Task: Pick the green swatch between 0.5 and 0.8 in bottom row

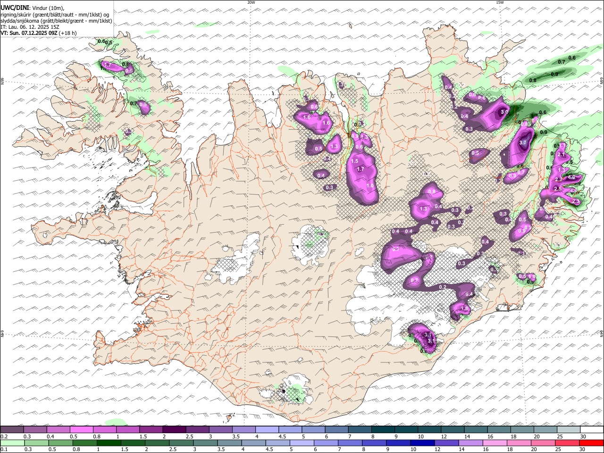Action: [x=60, y=443]
